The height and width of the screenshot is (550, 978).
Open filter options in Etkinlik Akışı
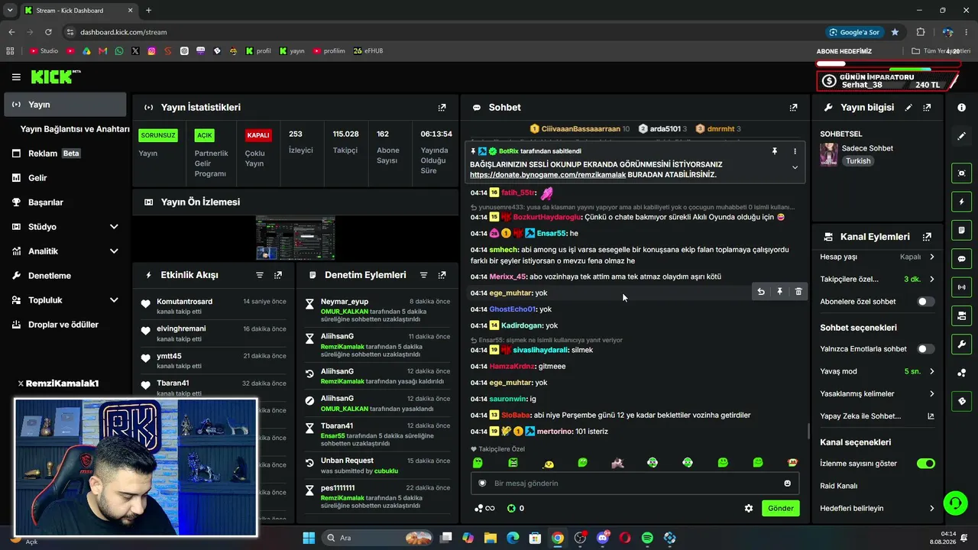click(x=260, y=275)
